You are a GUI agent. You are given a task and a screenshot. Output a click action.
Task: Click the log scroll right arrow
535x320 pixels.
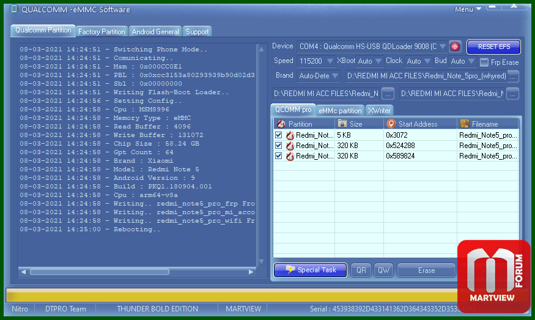pyautogui.click(x=251, y=272)
